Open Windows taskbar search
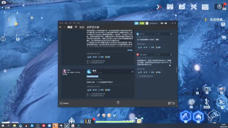Image resolution: width=228 pixels, height=128 pixels. [9, 126]
